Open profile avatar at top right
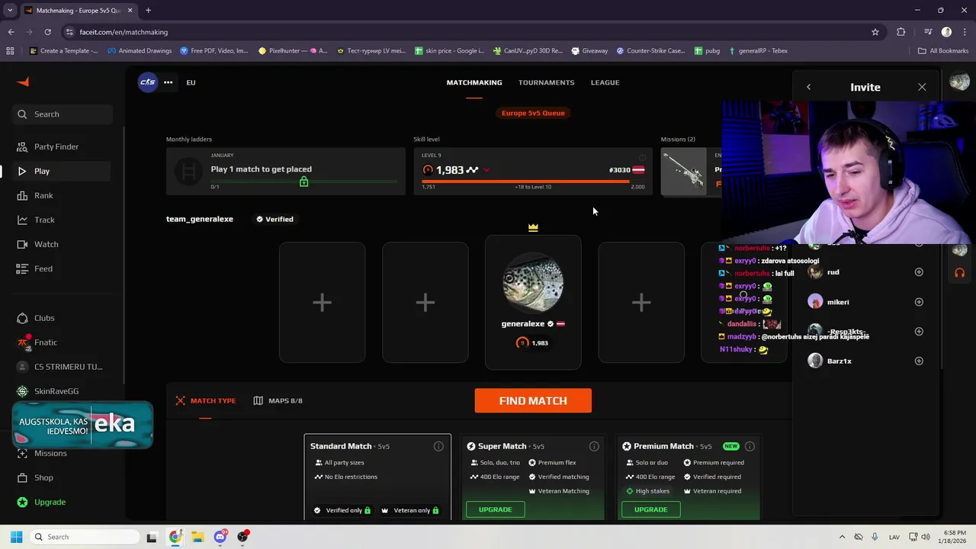 960,82
